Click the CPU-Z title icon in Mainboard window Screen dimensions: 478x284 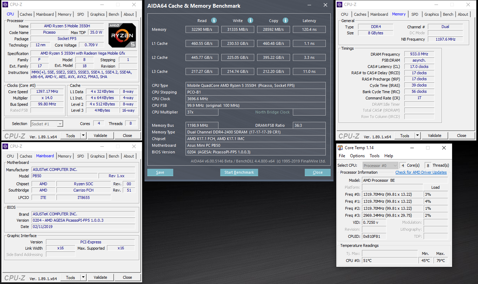6,146
